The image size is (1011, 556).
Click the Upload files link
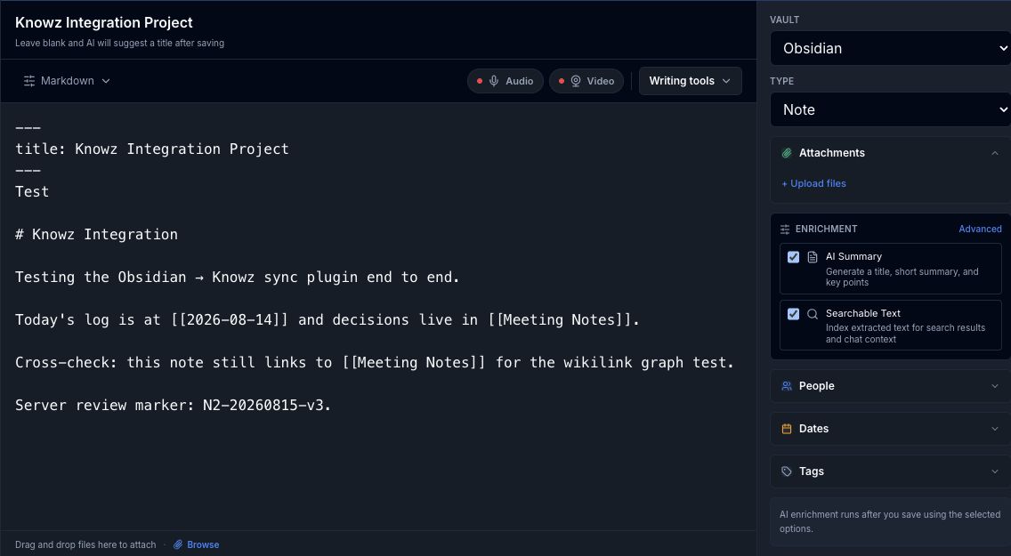pyautogui.click(x=813, y=183)
